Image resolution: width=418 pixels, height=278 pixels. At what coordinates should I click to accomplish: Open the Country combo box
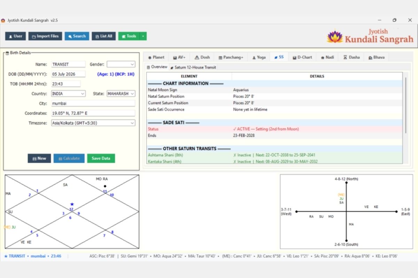[68, 93]
